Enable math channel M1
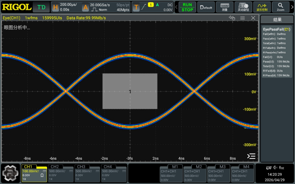The height and width of the screenshot is (184, 295). [171, 173]
